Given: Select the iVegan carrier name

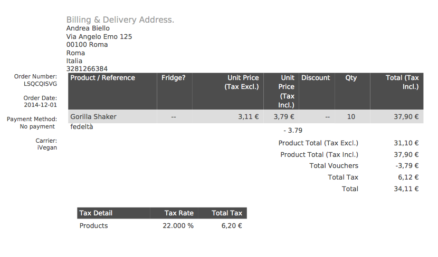Looking at the screenshot, I should click(x=47, y=147).
